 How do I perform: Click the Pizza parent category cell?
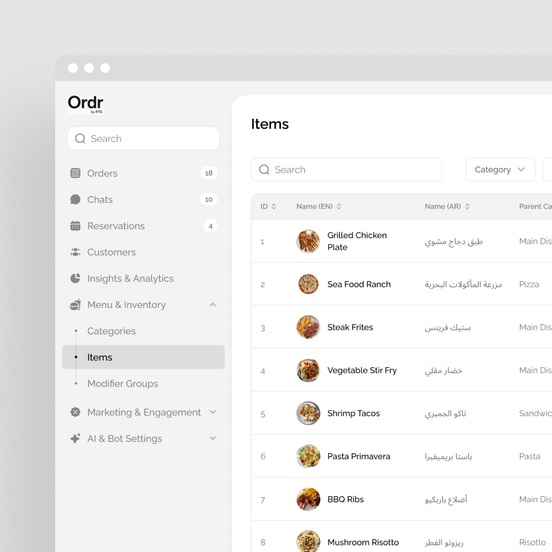coord(529,284)
